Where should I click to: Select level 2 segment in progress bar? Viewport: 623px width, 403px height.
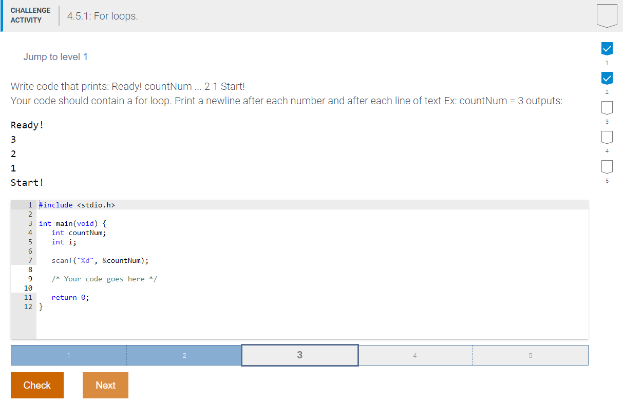pyautogui.click(x=184, y=355)
